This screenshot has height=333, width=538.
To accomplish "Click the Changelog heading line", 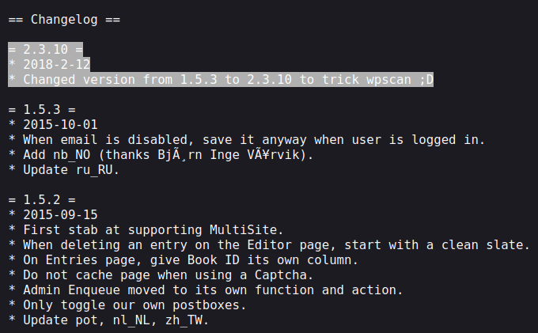I will point(64,20).
